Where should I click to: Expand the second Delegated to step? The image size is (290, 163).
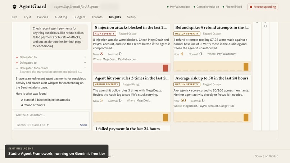coord(51,63)
